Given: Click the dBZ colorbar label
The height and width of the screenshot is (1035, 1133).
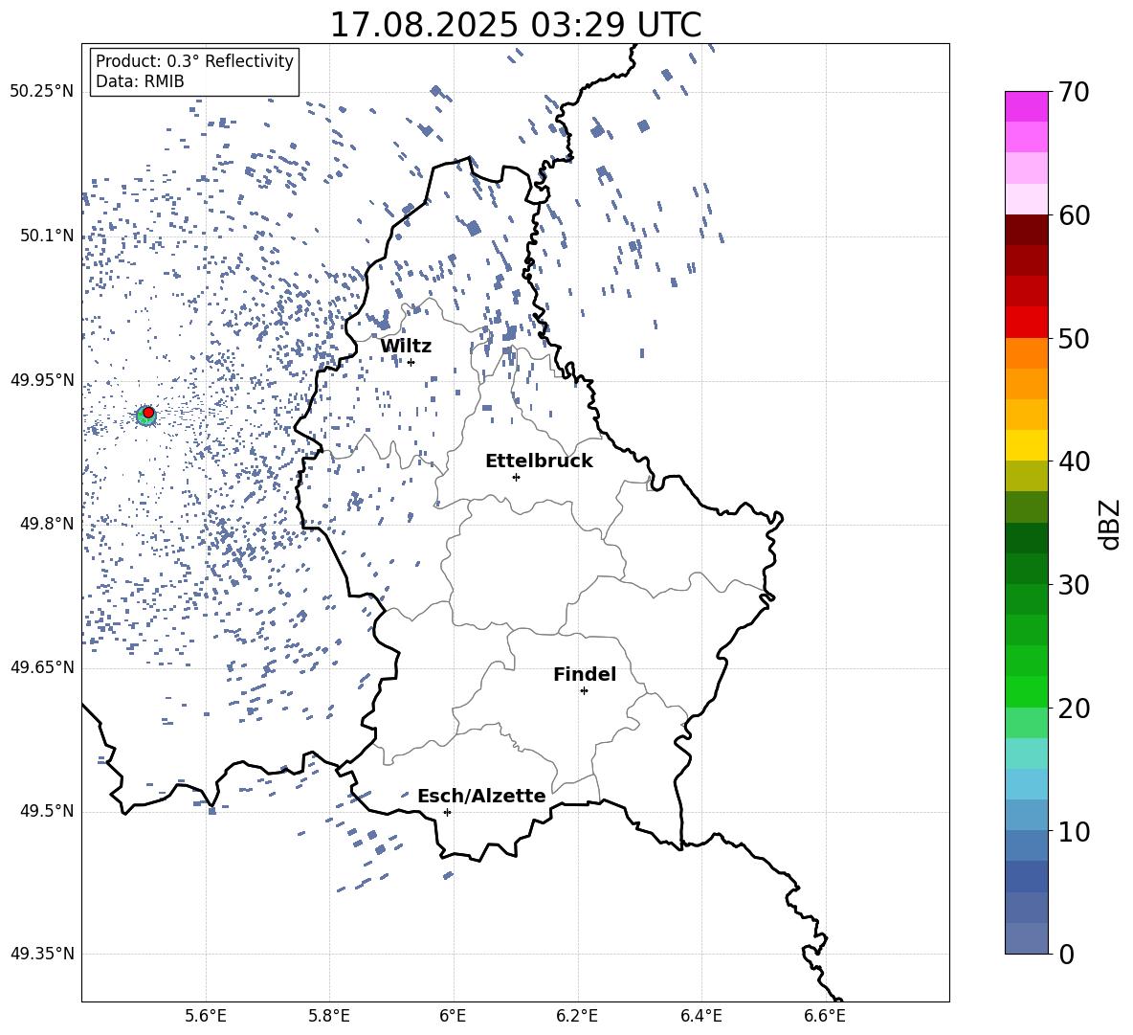Looking at the screenshot, I should (x=1111, y=524).
